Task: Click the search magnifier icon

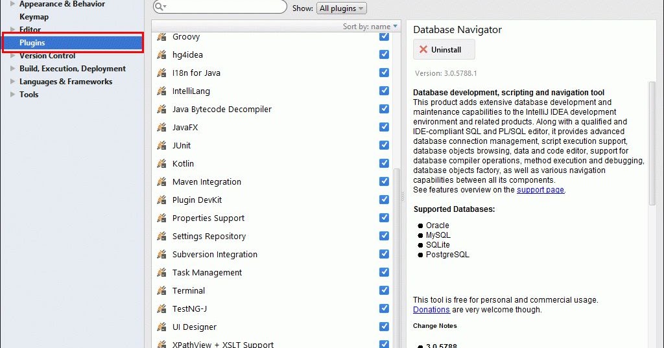Action: [160, 6]
